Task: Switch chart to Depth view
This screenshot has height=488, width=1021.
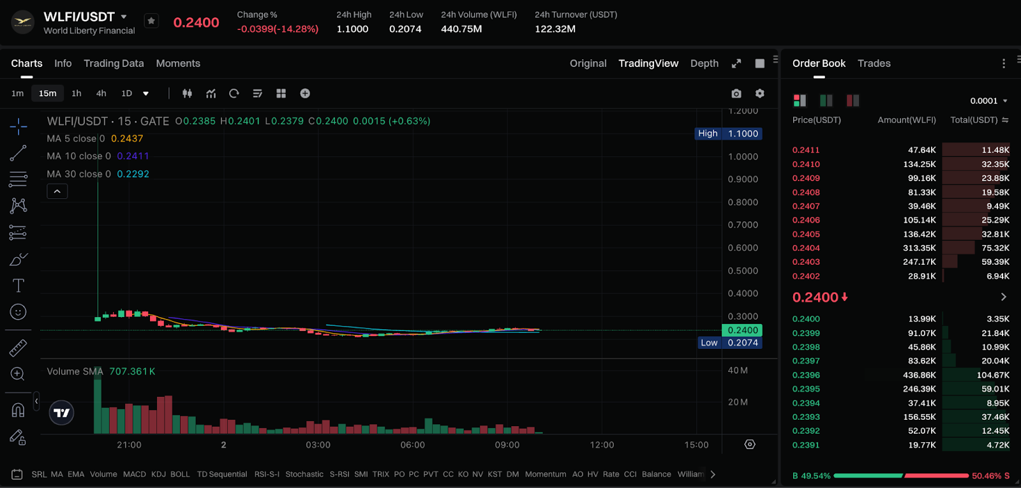Action: tap(704, 63)
